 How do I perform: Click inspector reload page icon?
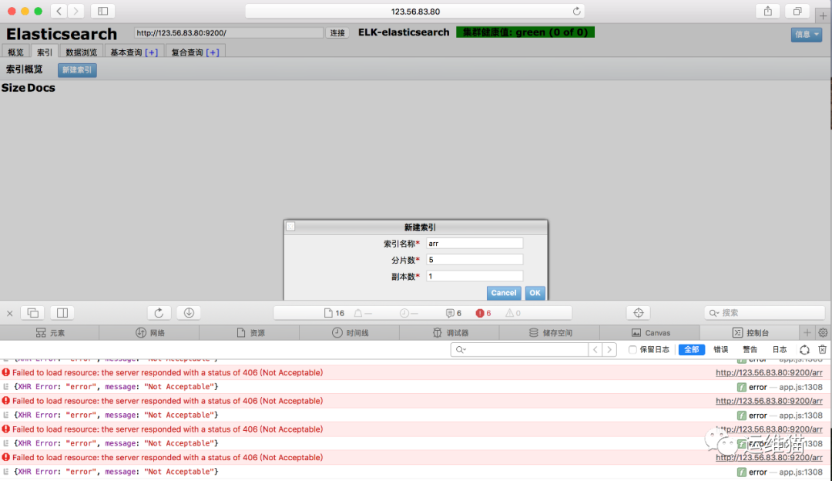coord(159,313)
